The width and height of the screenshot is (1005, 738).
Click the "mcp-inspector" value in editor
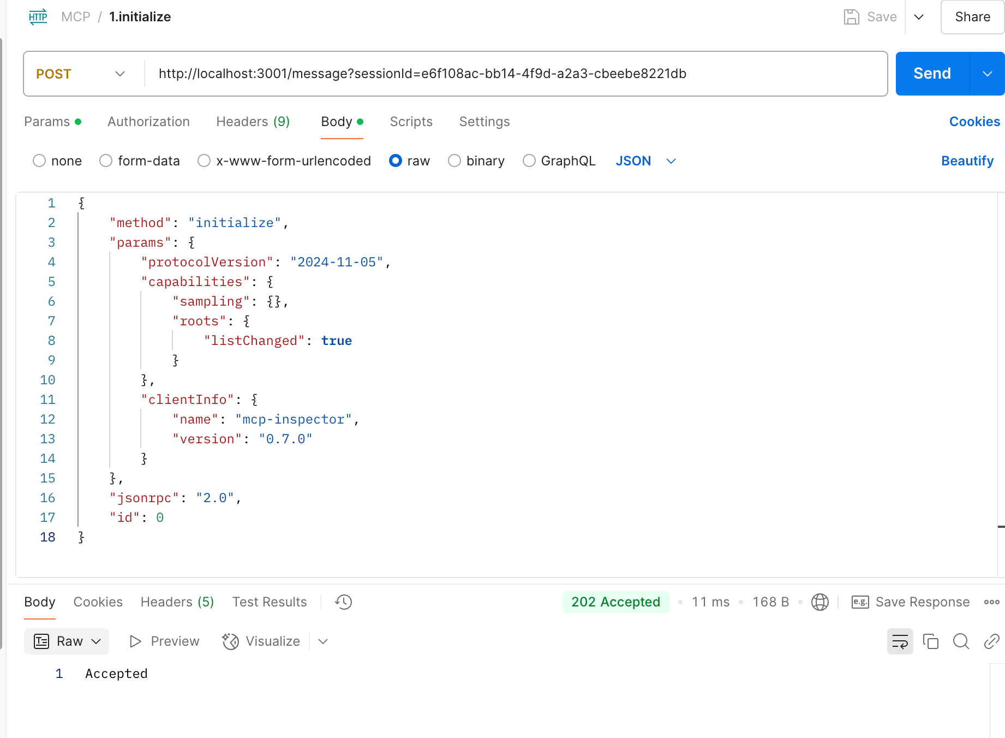(x=294, y=419)
